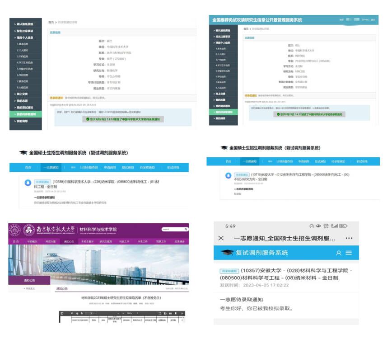This screenshot has width=392, height=339.
Task: Click the search magnifier on the Nanjing university site
Action: 186,229
